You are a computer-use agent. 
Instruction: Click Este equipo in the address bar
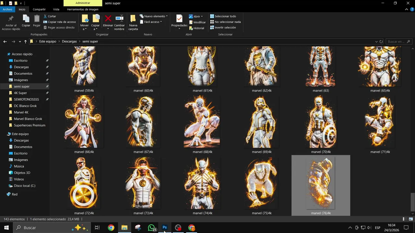coord(48,41)
